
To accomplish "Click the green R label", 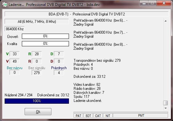I will coord(30,54).
